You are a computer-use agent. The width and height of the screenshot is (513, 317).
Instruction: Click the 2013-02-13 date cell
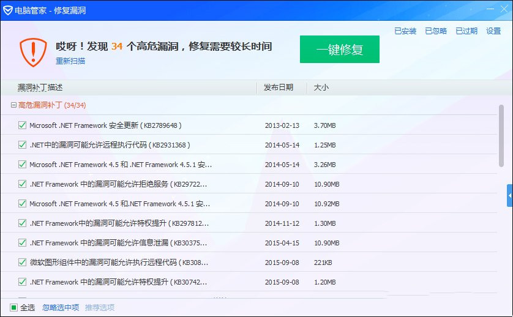pos(282,125)
